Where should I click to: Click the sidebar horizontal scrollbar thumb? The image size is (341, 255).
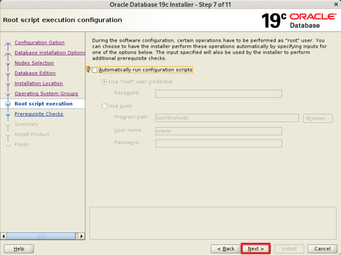41,236
